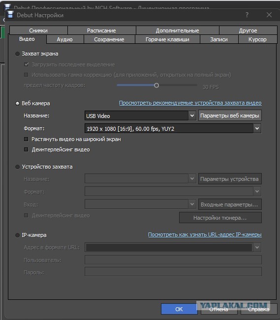Open the Курсор tab
280x320 pixels.
257,39
